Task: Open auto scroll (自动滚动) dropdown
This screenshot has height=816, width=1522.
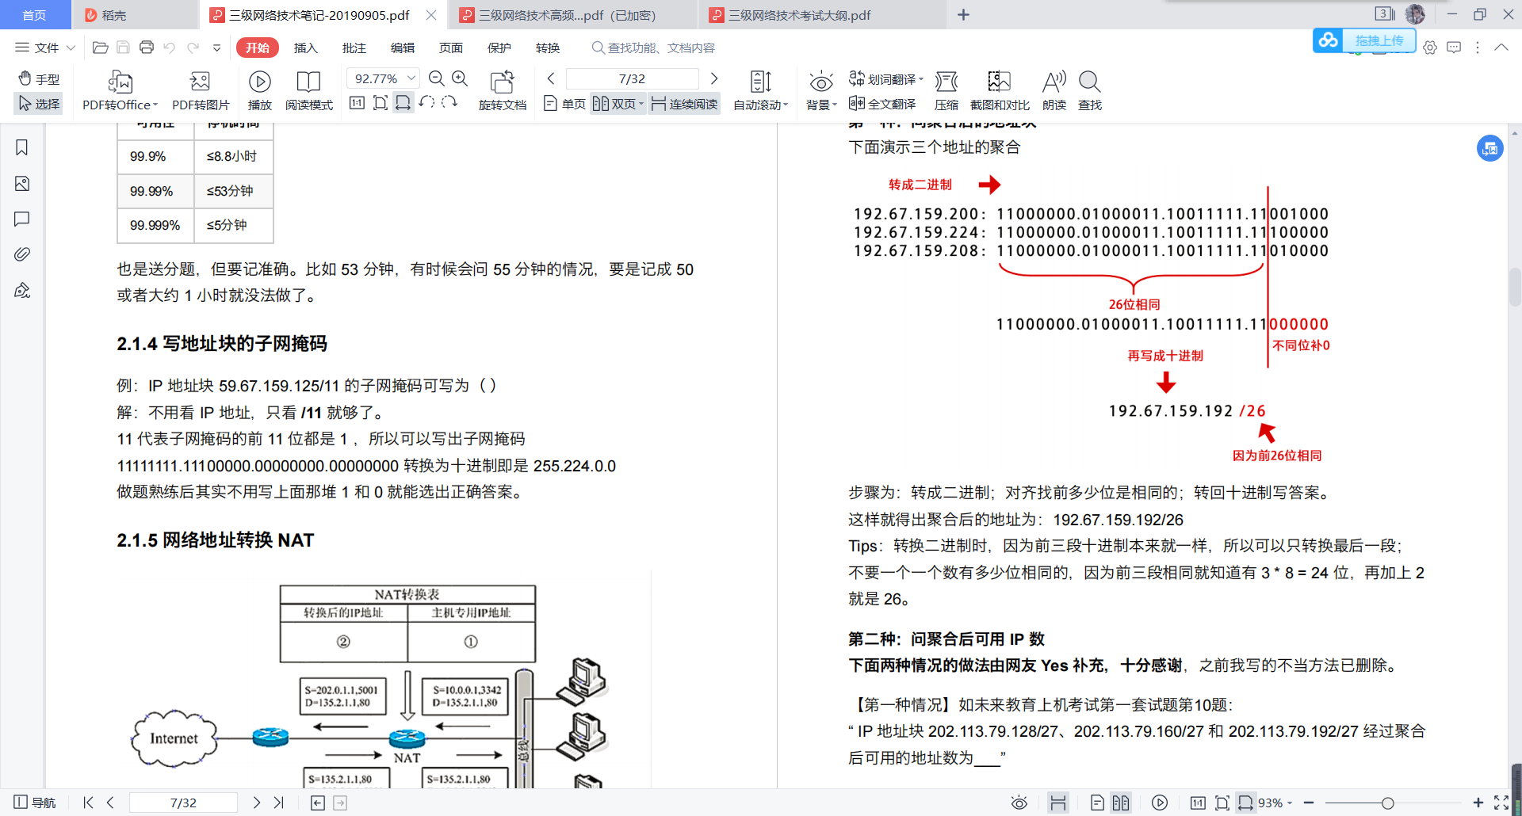Action: click(x=760, y=91)
